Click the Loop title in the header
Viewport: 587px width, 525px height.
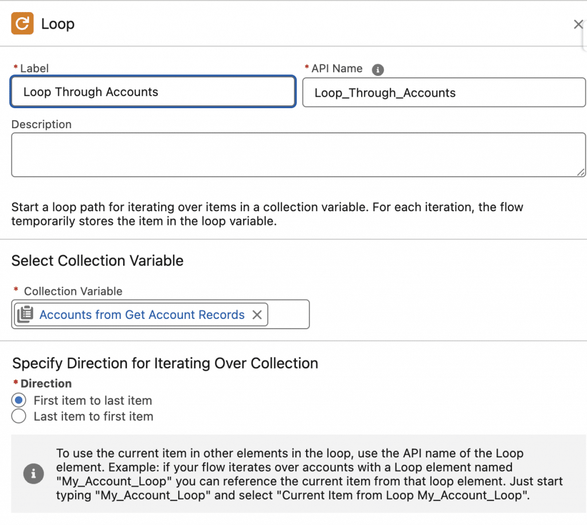click(x=58, y=24)
